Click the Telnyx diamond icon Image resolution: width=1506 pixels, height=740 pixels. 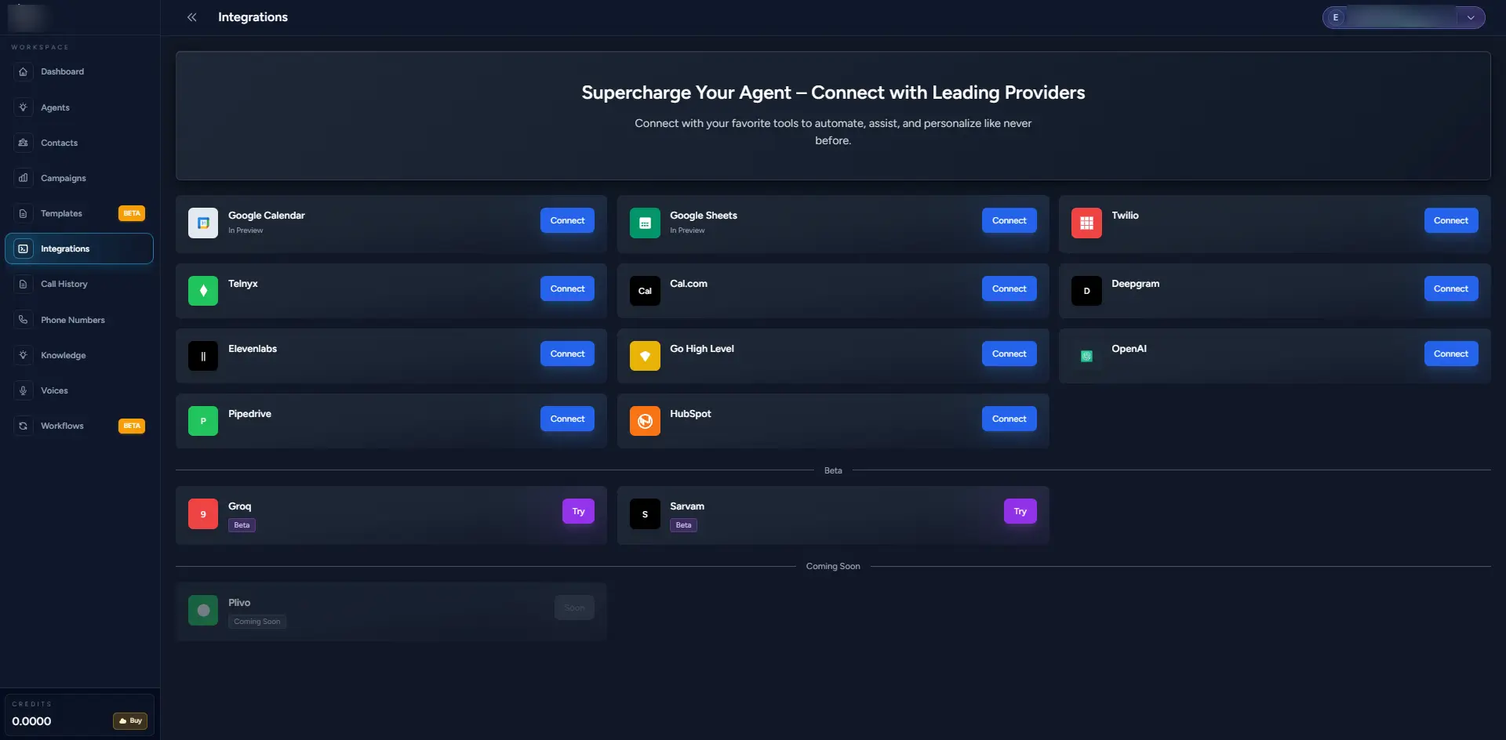click(202, 291)
